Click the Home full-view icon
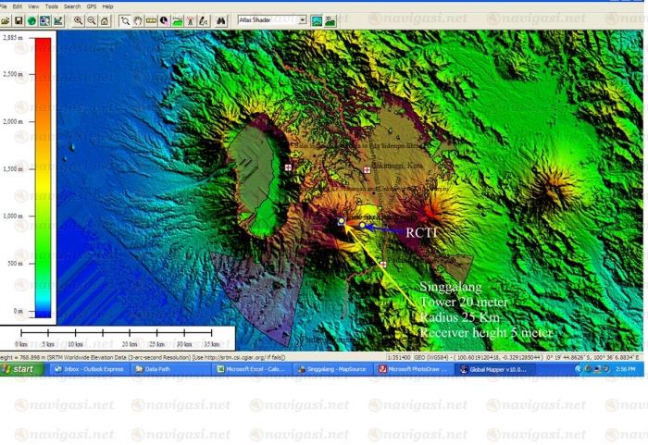This screenshot has height=445, width=648. point(104,19)
